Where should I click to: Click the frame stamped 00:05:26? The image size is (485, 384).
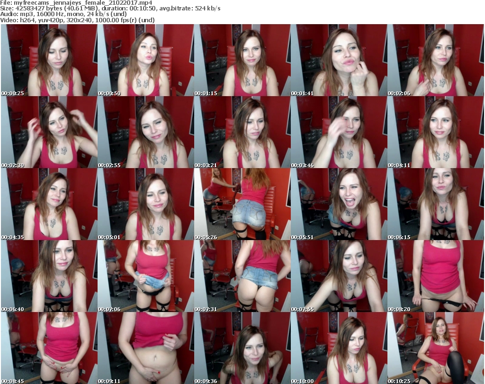242,204
